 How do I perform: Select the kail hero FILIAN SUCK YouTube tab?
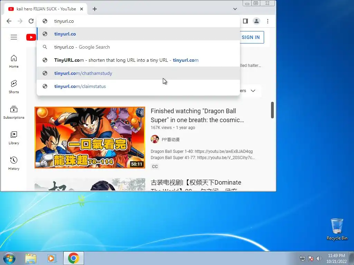pos(46,9)
